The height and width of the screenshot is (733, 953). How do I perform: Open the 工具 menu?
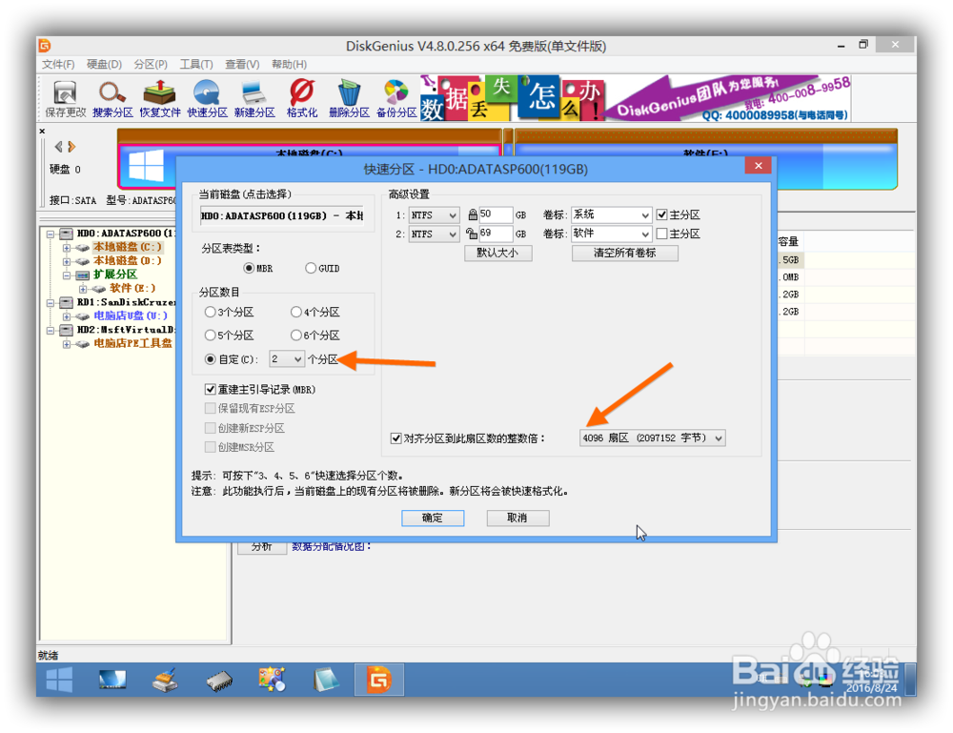coord(196,64)
